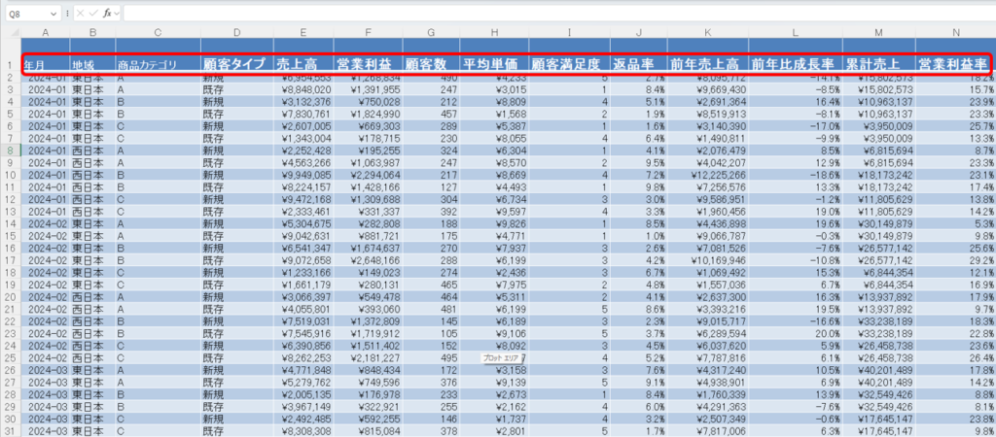
Task: Select the 顧客満足度 header cell
Action: pos(569,64)
